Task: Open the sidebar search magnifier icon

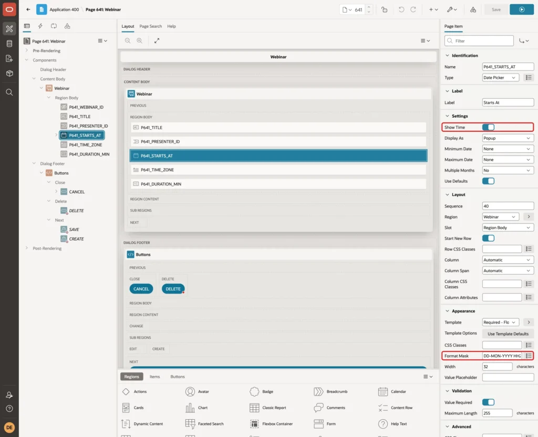Action: (x=9, y=92)
